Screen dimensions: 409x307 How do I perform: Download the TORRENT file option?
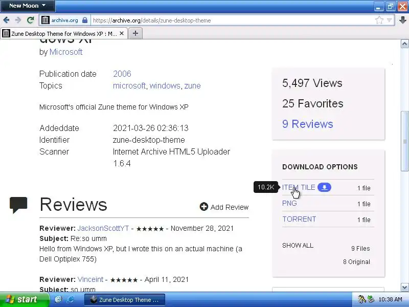tap(299, 220)
